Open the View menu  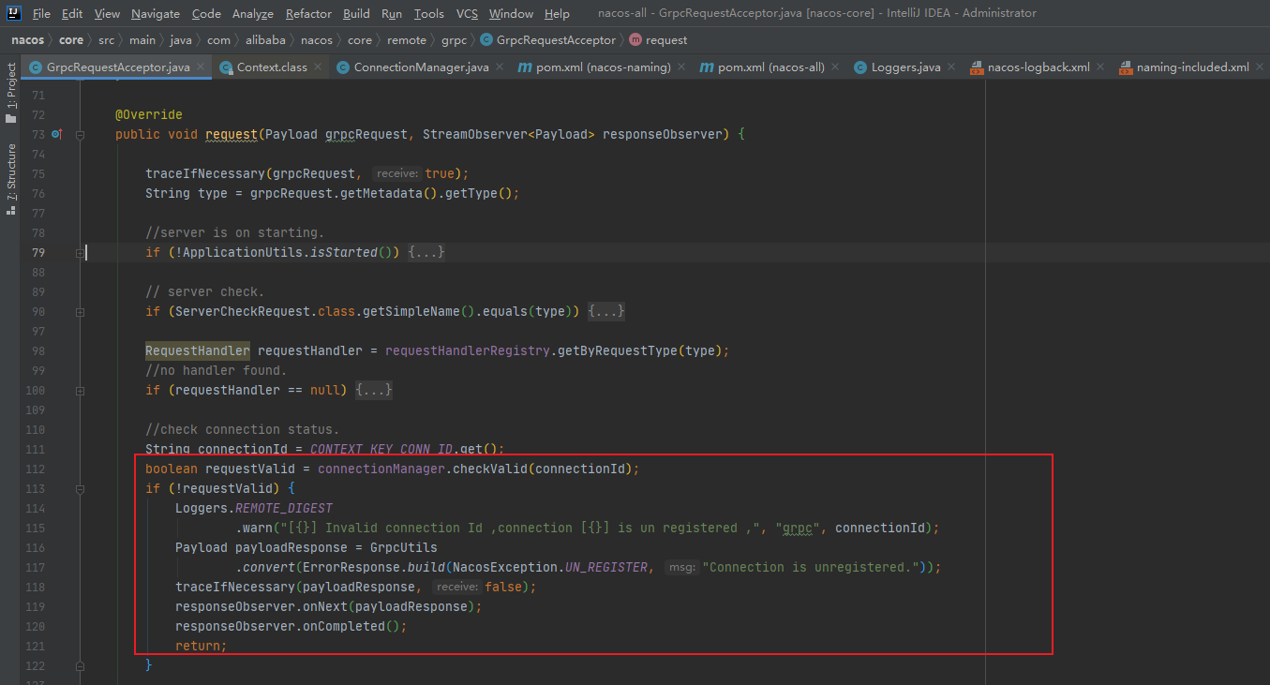coord(108,14)
